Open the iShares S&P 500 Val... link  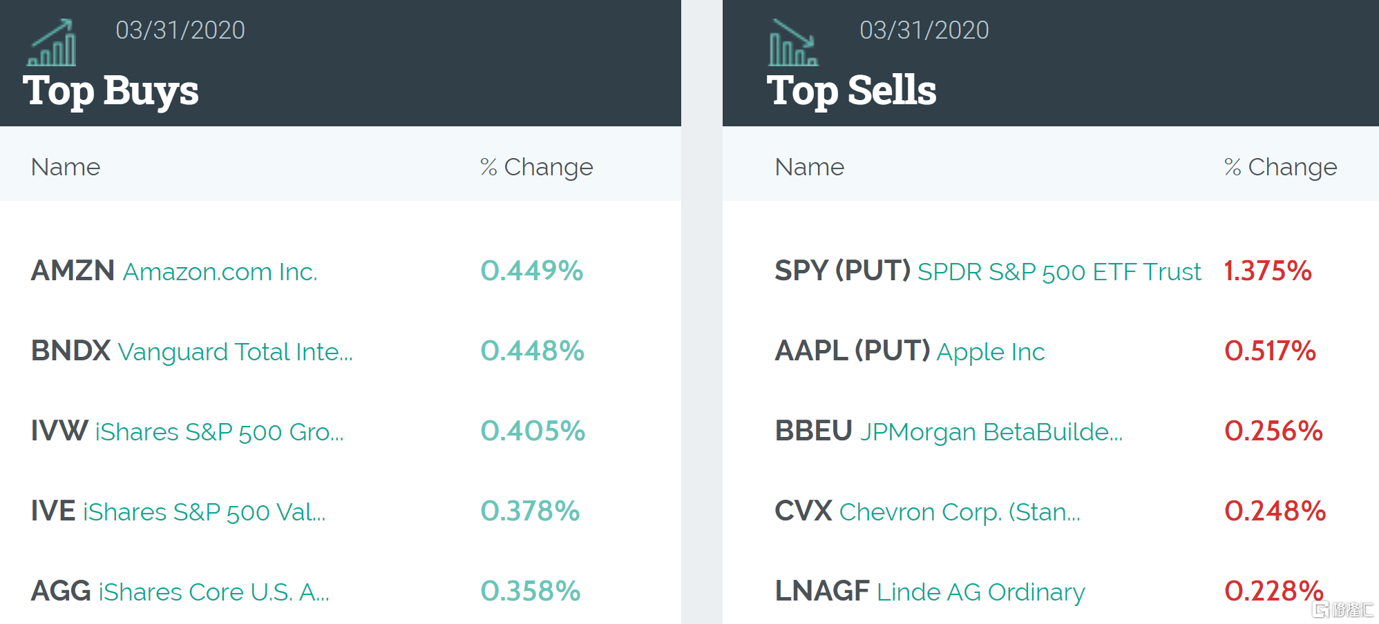point(204,512)
